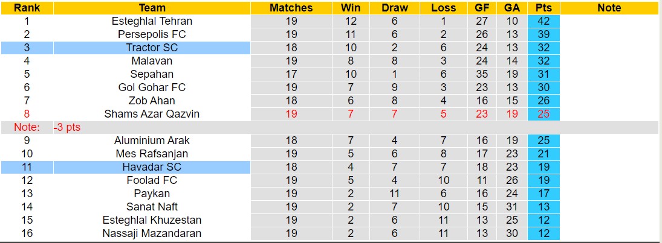This screenshot has height=243, width=662.
Task: Click the Team column header
Action: click(x=152, y=8)
